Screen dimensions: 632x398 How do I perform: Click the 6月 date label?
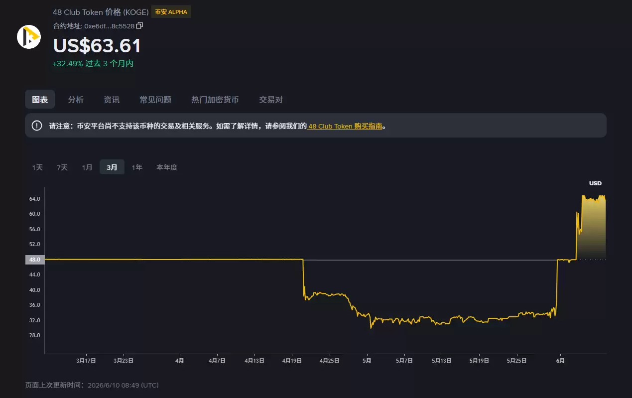tap(560, 361)
